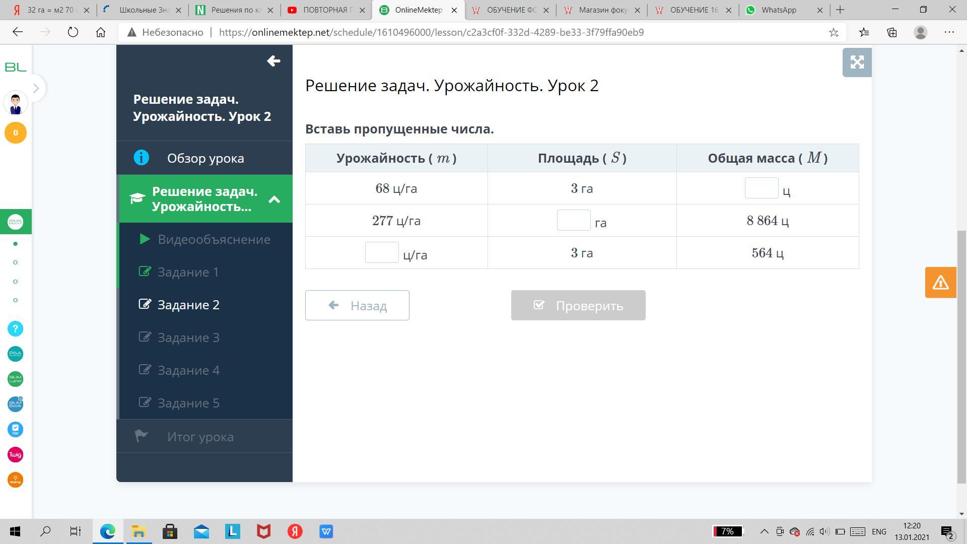Open the PISA sidebar icon

point(15,354)
